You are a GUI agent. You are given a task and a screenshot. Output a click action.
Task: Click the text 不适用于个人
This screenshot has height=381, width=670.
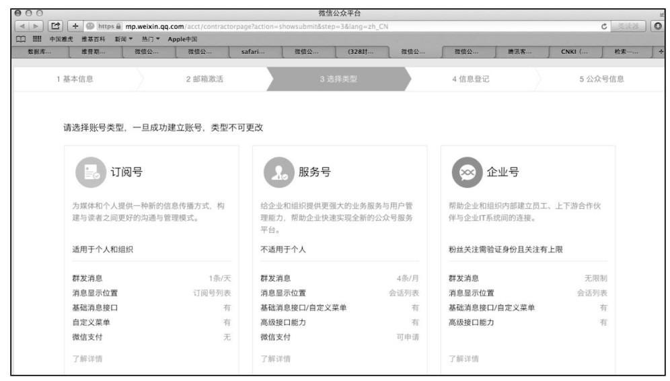(283, 249)
